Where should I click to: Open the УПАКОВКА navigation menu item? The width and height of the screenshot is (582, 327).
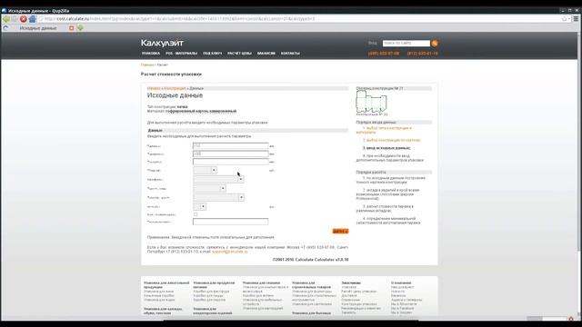point(151,54)
